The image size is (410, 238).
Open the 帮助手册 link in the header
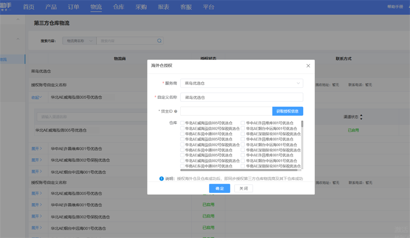(x=395, y=7)
